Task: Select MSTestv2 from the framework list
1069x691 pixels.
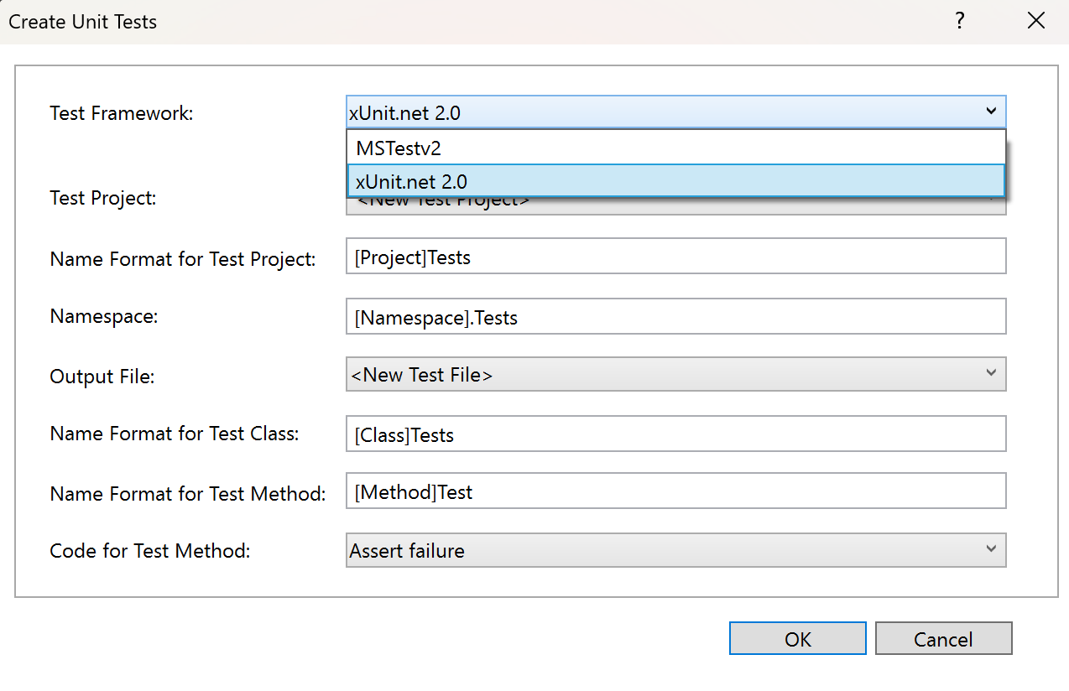Action: click(675, 148)
